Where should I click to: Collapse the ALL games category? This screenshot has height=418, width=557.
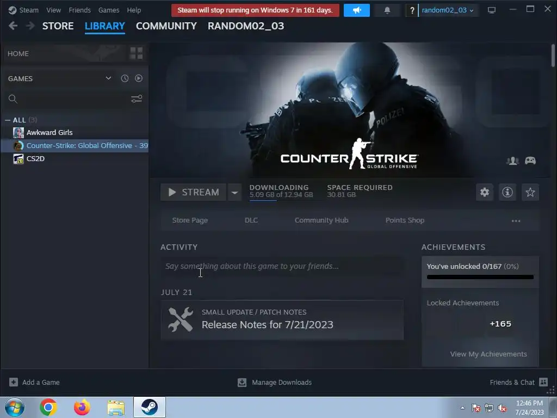[x=8, y=120]
